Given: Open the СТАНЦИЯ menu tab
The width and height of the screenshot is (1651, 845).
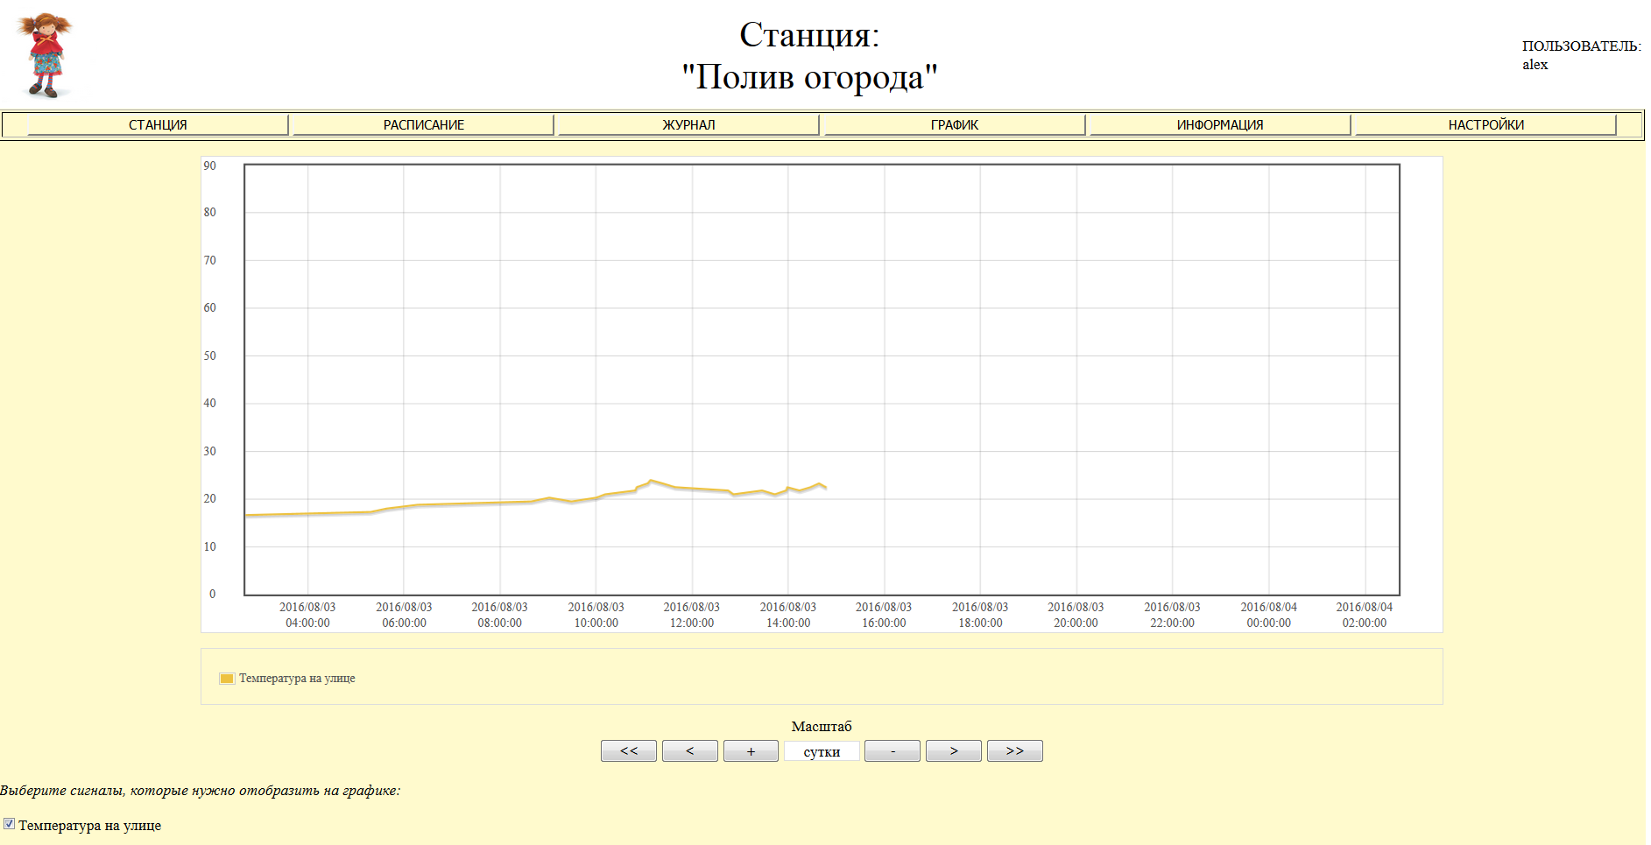Looking at the screenshot, I should coord(158,125).
